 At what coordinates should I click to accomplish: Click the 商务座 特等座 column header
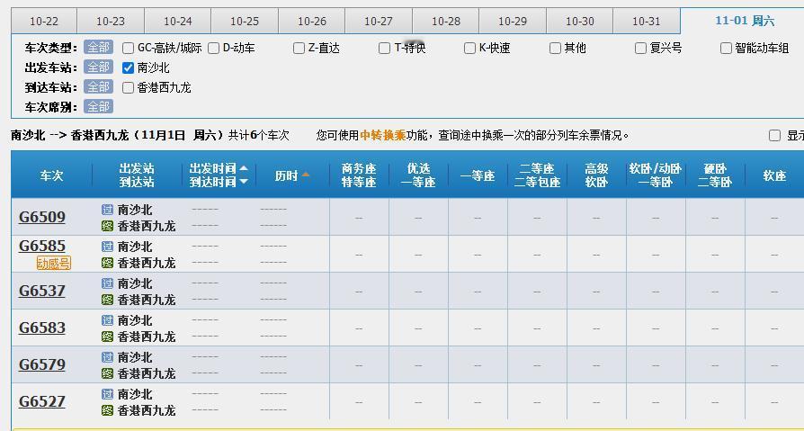coord(359,175)
